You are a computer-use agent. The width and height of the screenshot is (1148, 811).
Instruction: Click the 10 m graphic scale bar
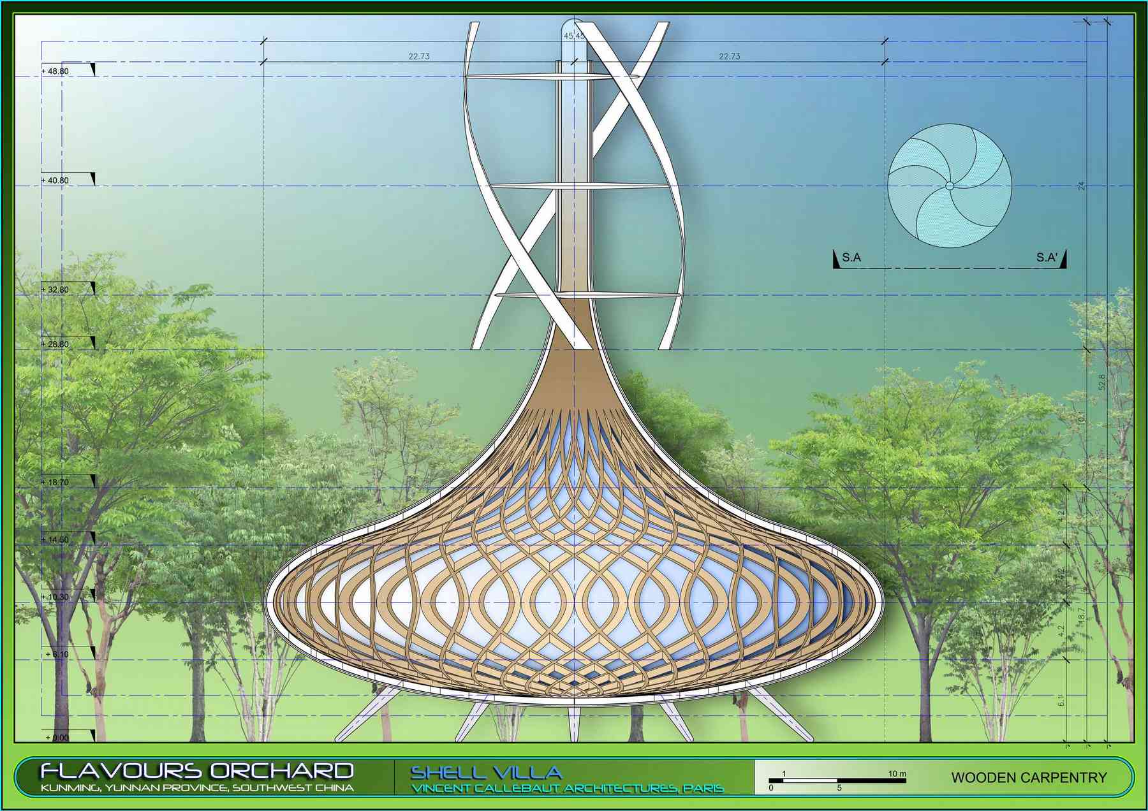(x=837, y=780)
